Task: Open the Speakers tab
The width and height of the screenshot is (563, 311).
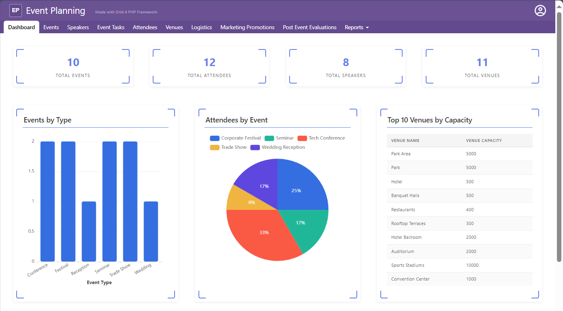Action: point(78,27)
